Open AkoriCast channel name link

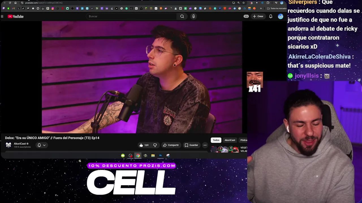click(x=20, y=144)
